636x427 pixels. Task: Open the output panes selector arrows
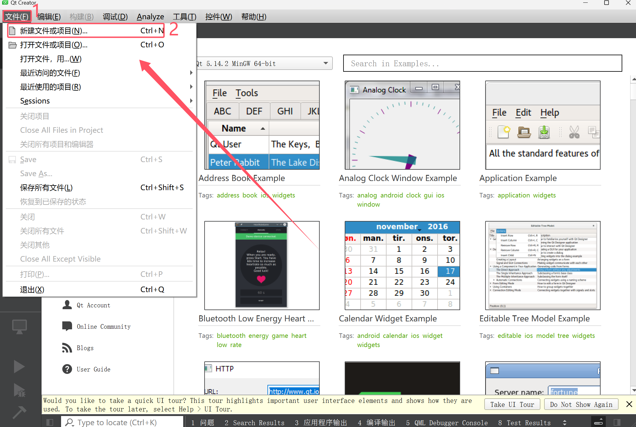(565, 422)
